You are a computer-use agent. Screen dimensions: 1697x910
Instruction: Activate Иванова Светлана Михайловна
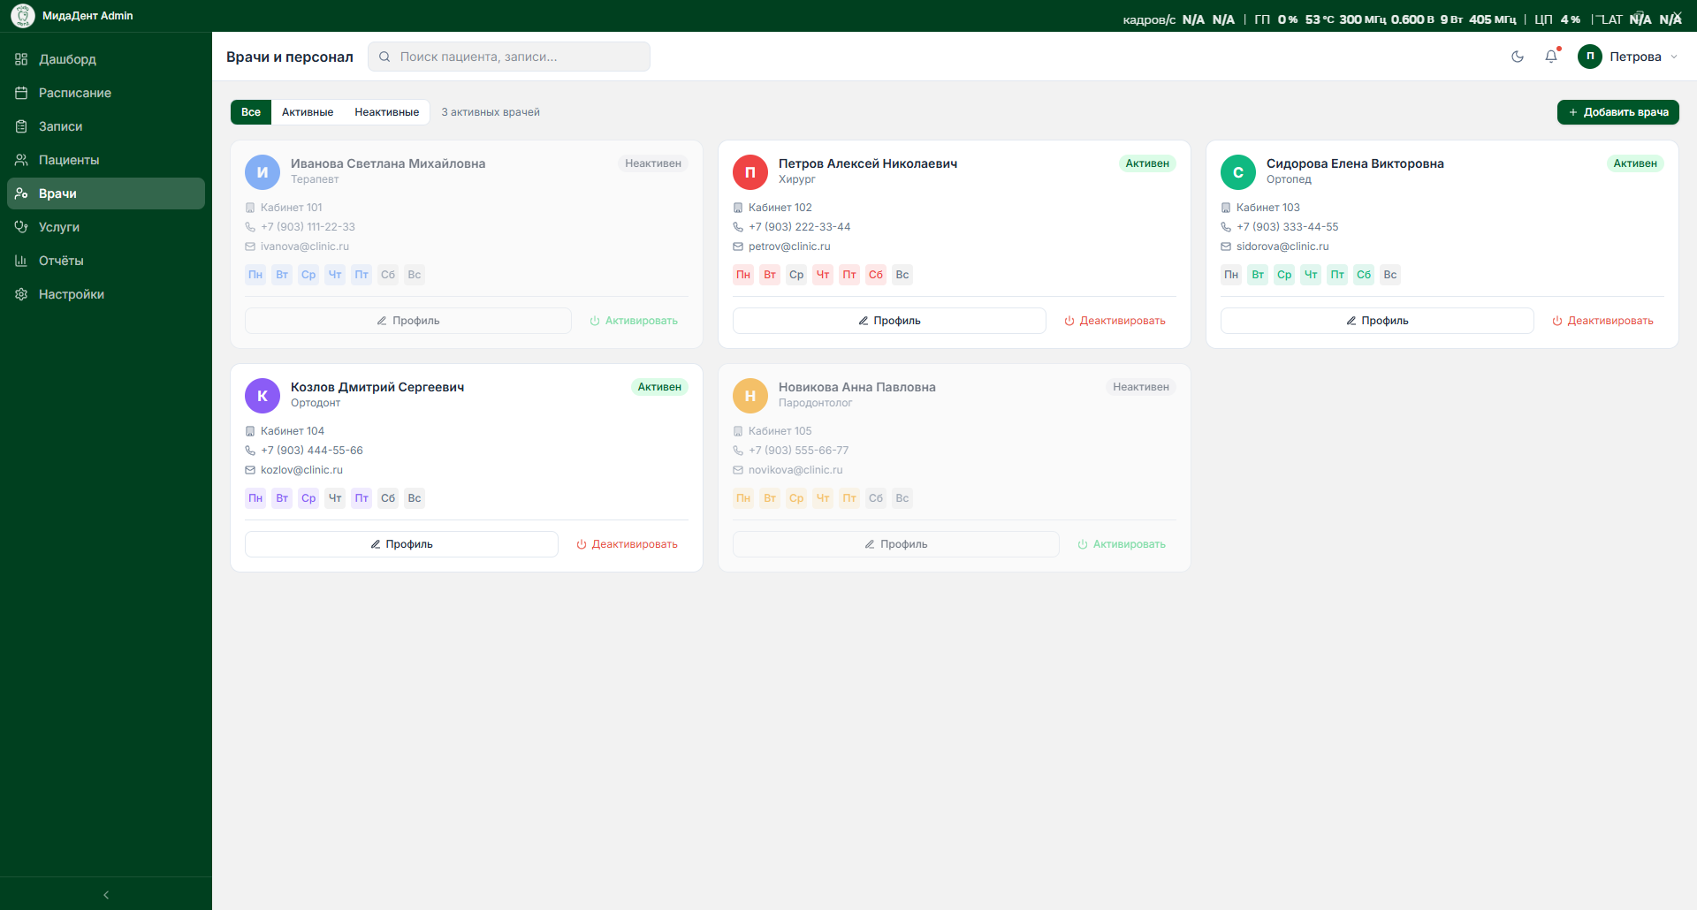[x=634, y=321]
